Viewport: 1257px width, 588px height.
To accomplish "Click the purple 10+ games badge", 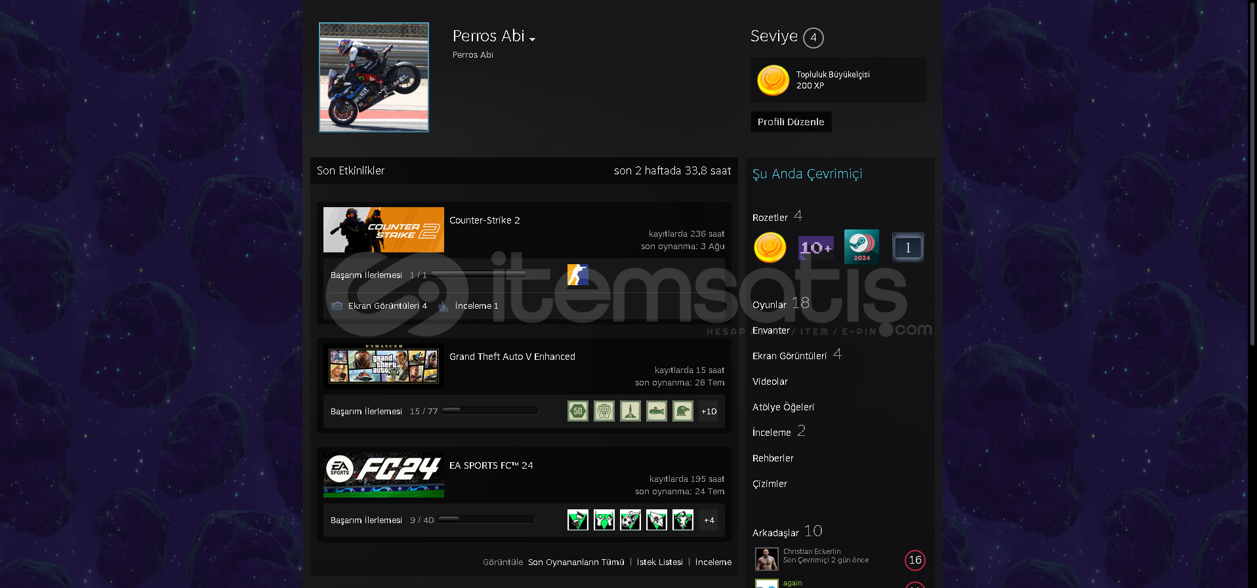I will coord(816,247).
